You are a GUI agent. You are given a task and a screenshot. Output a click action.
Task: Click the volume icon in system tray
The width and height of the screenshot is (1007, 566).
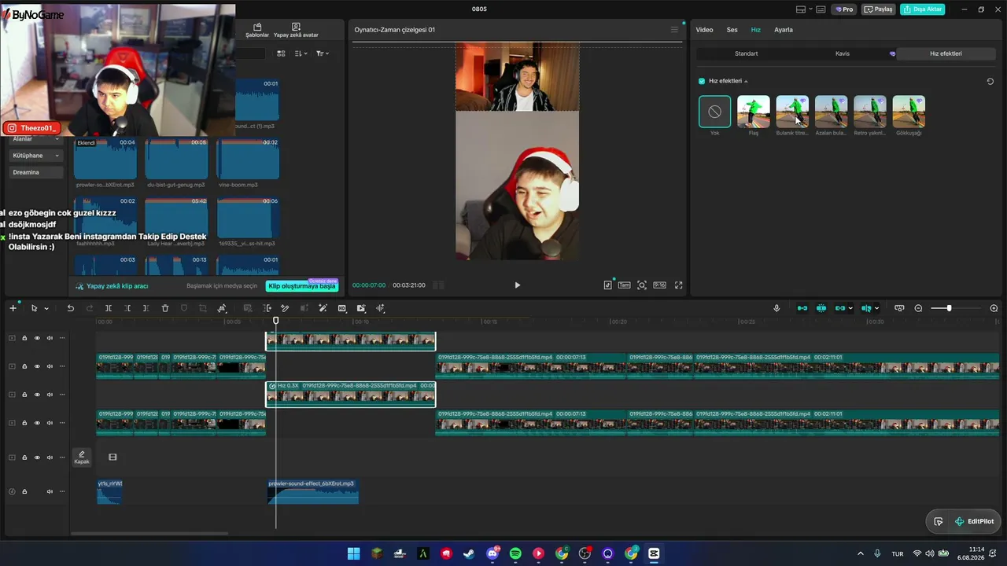pos(929,553)
